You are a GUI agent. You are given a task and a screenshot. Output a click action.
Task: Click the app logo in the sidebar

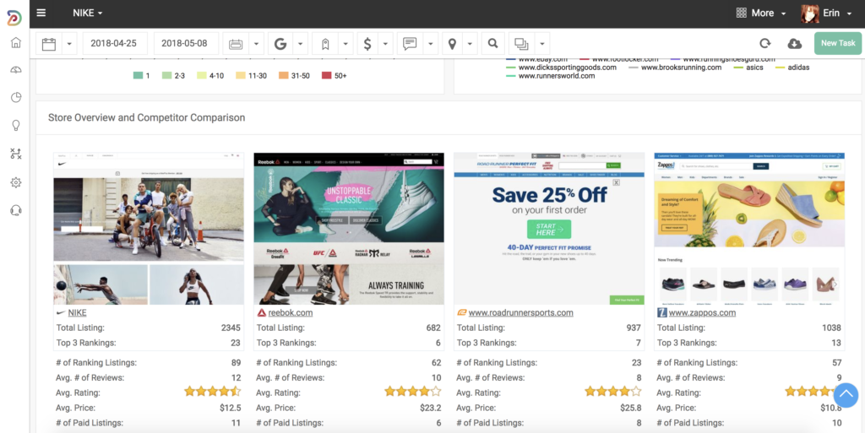point(14,17)
